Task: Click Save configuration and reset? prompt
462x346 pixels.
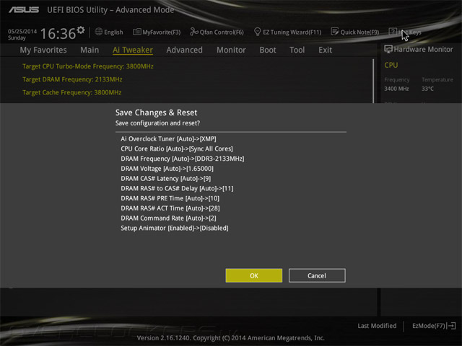Action: (157, 123)
